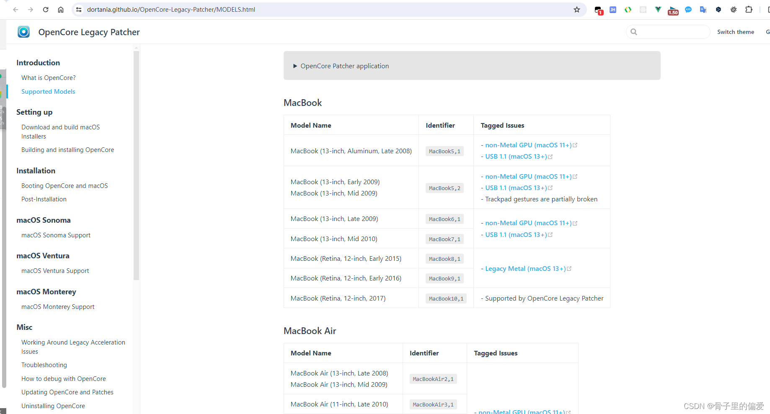Open the extension with red badge 1
The height and width of the screenshot is (414, 770).
pos(598,10)
